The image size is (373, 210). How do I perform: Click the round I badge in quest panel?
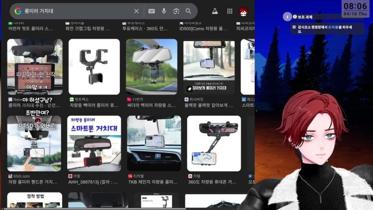tap(287, 17)
